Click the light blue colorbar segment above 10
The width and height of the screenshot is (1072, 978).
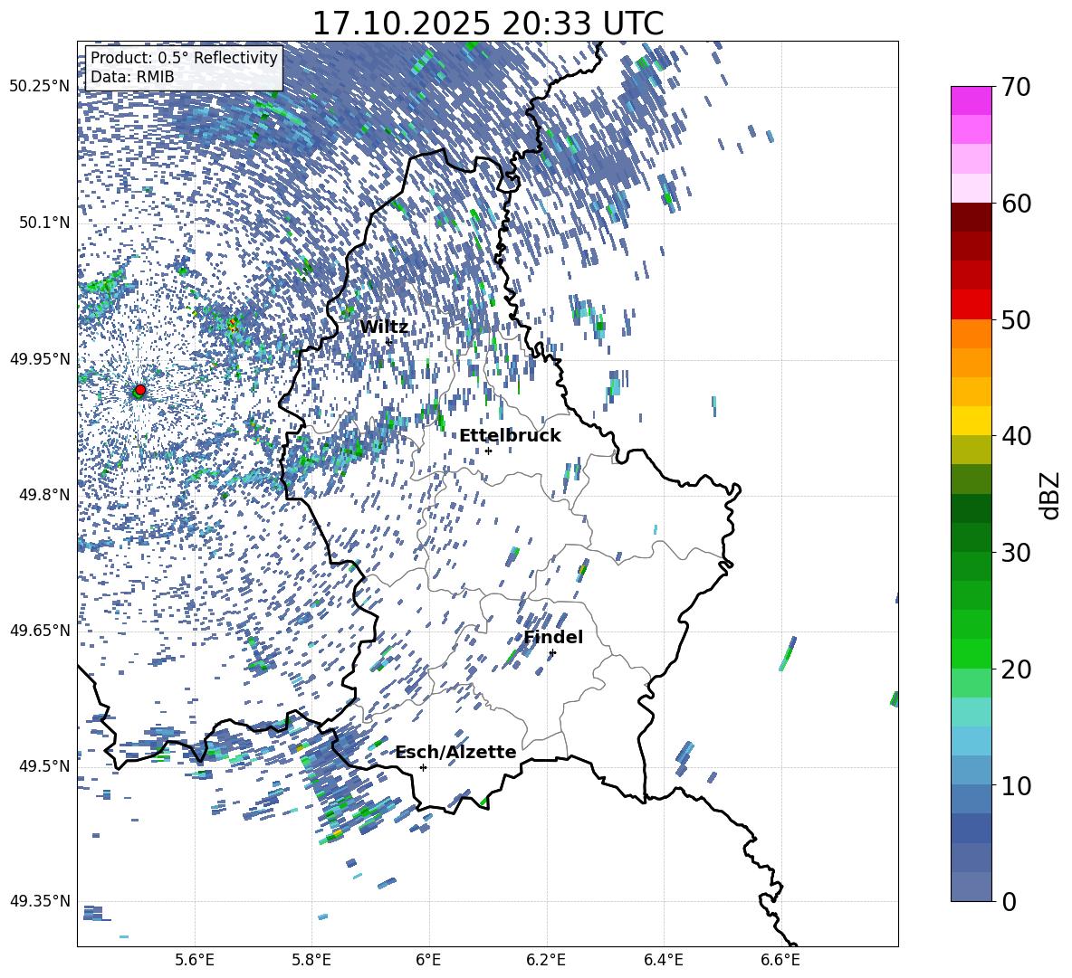click(971, 741)
